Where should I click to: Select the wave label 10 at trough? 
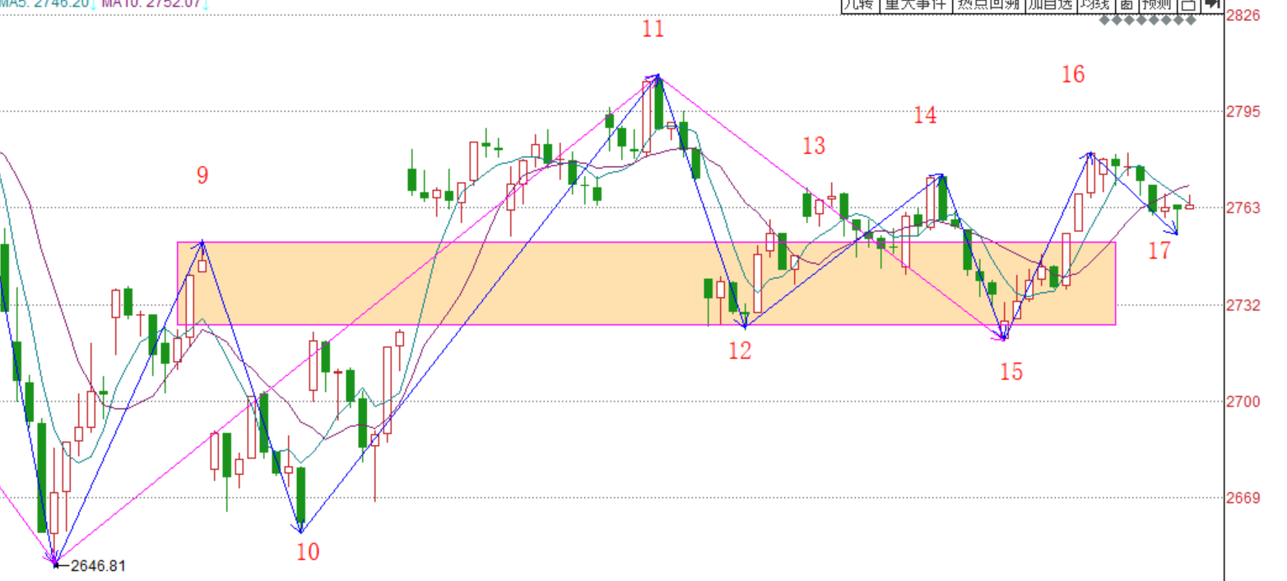tap(308, 551)
